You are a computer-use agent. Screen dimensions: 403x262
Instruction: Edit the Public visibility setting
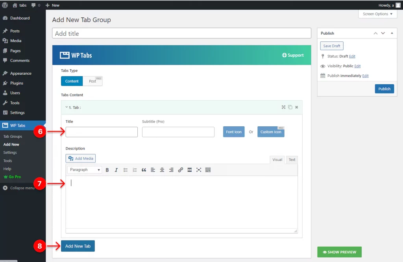(x=357, y=66)
